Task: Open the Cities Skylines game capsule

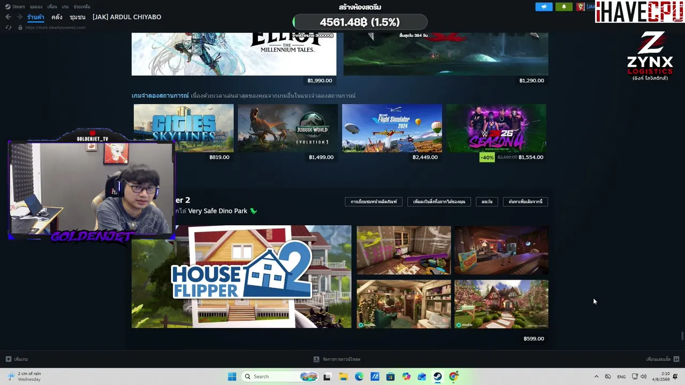Action: point(184,128)
